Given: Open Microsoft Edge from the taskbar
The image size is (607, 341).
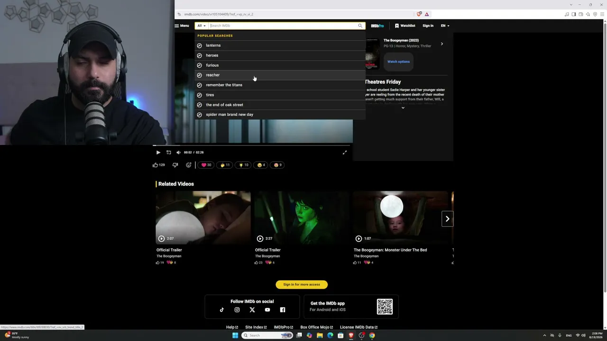Looking at the screenshot, I should click(330, 335).
